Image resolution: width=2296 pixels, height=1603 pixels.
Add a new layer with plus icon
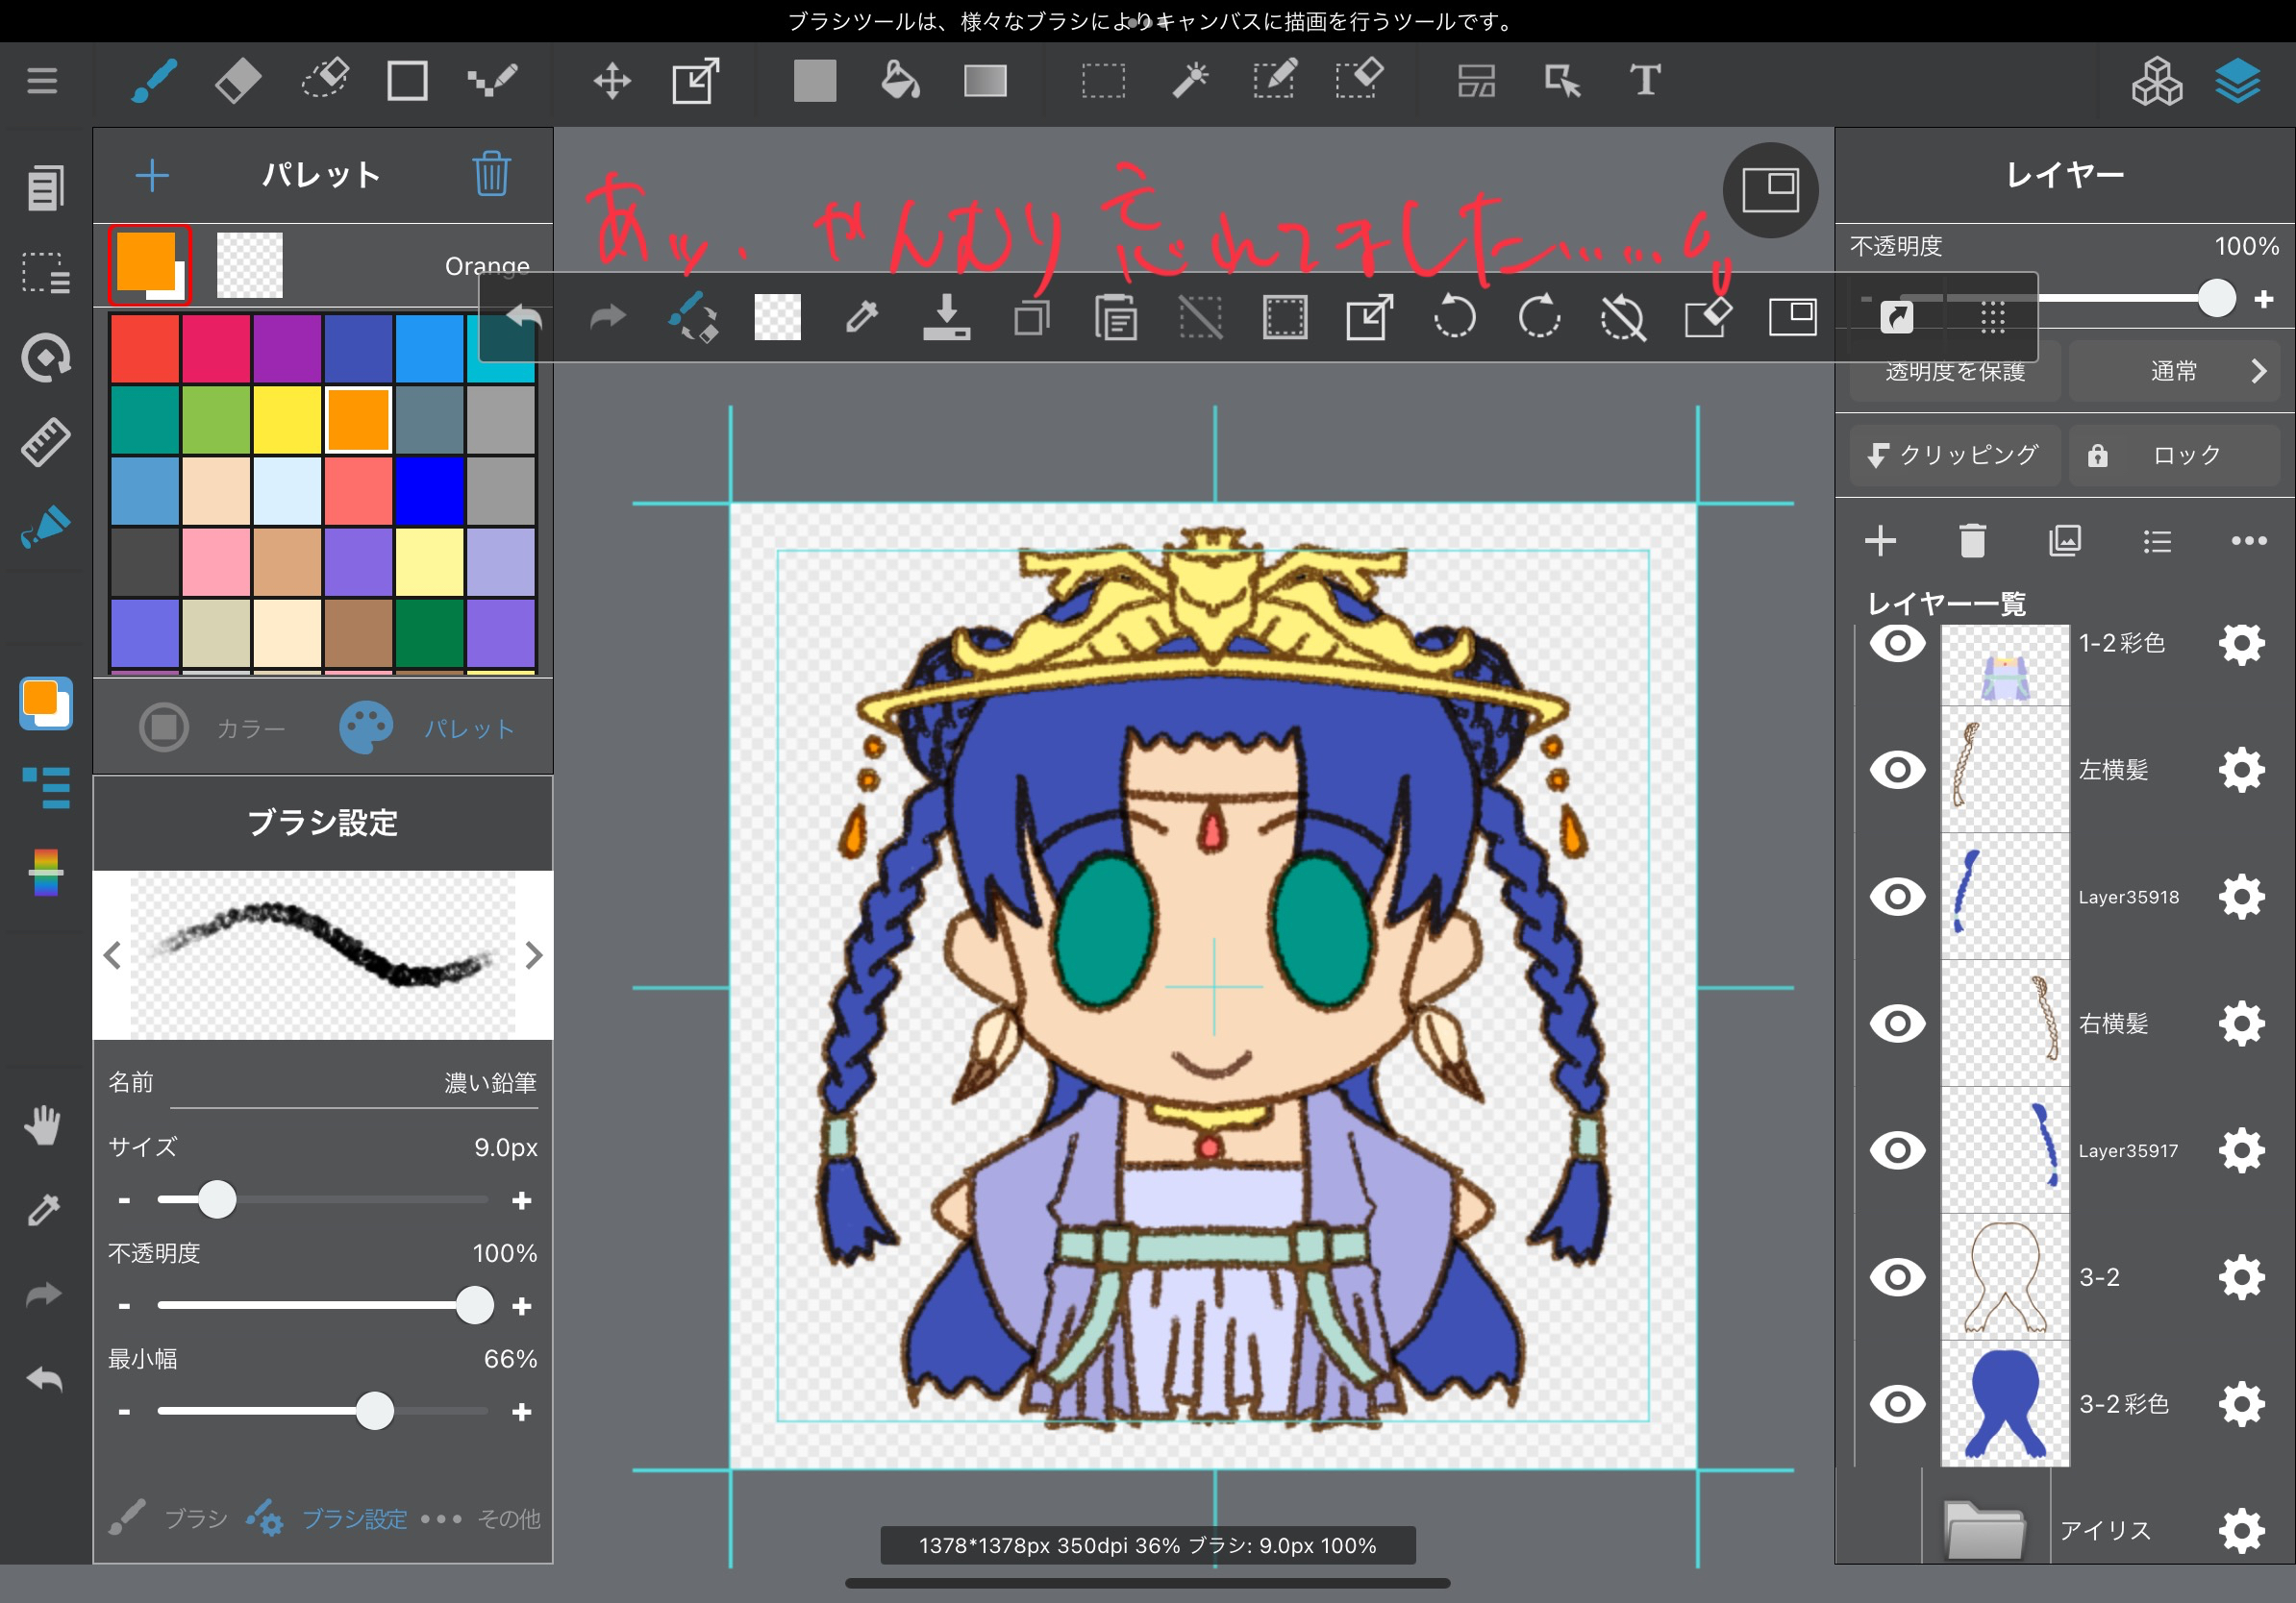tap(1880, 541)
